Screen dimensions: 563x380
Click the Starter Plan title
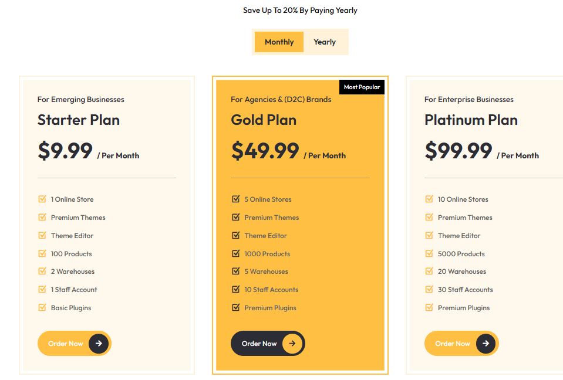[79, 120]
